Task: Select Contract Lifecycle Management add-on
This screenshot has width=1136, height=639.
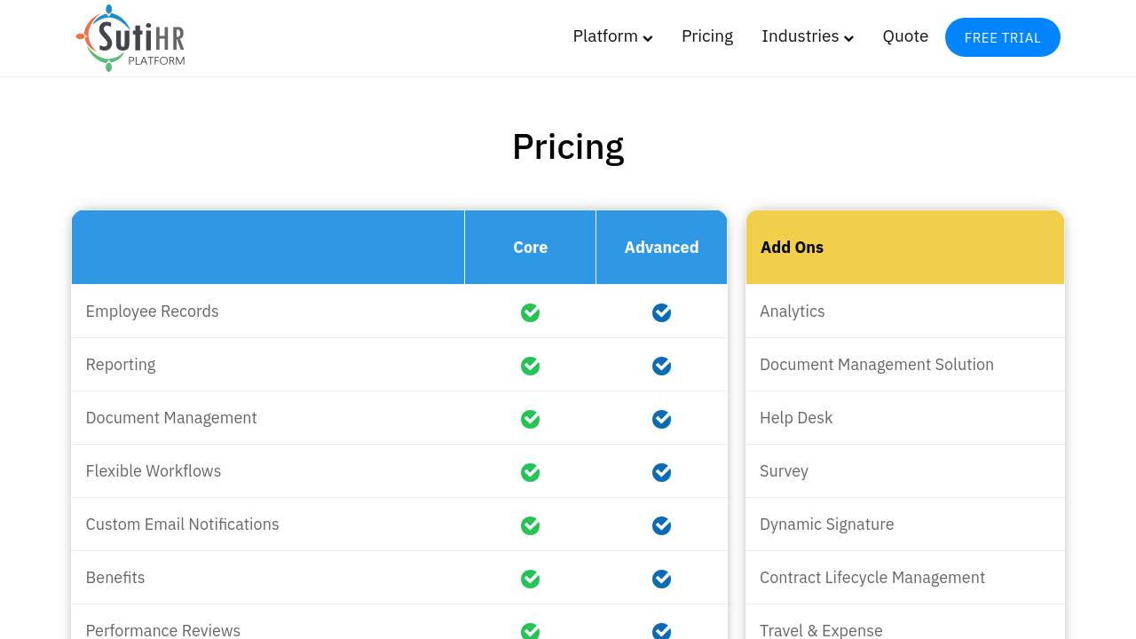Action: 872,578
